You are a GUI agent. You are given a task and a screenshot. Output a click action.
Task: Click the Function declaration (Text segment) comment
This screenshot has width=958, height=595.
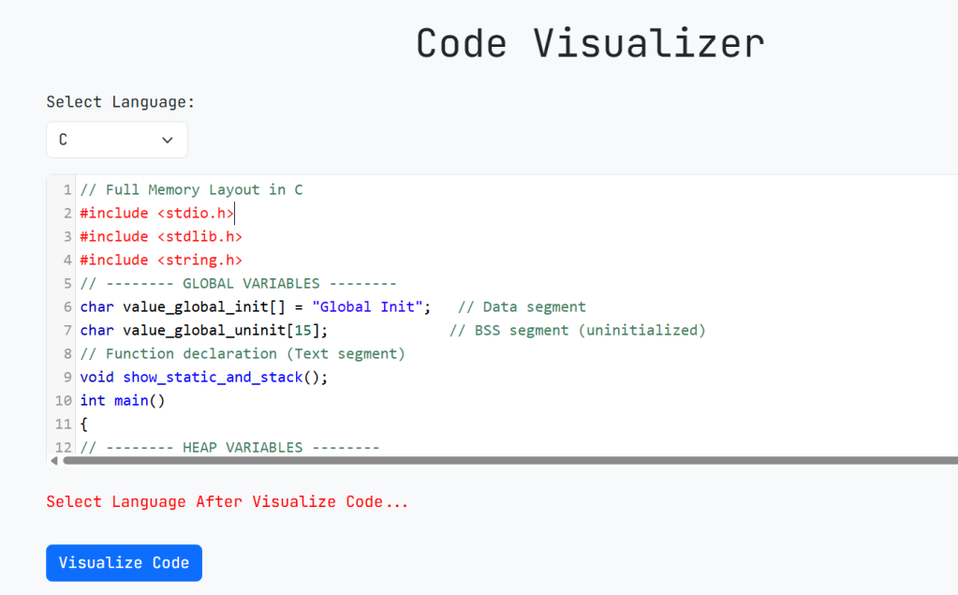coord(242,353)
